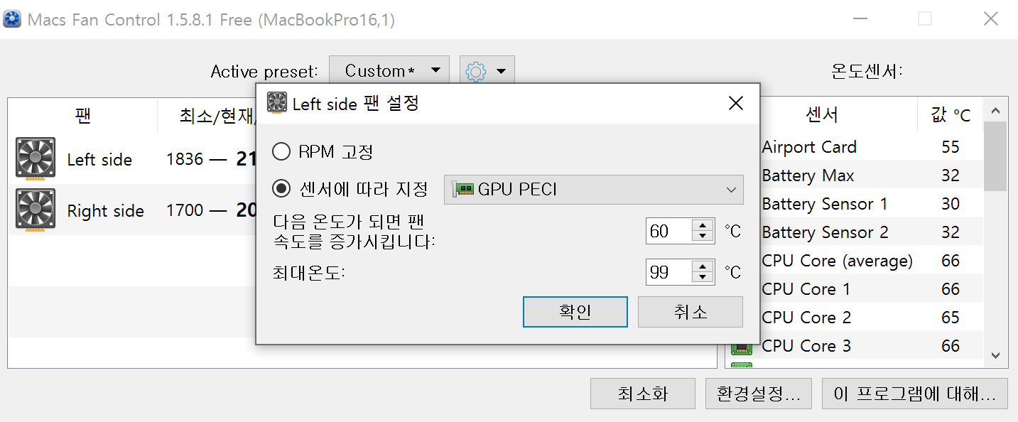The width and height of the screenshot is (1018, 422).
Task: Close the Macs Fan Control main window
Action: 990,19
